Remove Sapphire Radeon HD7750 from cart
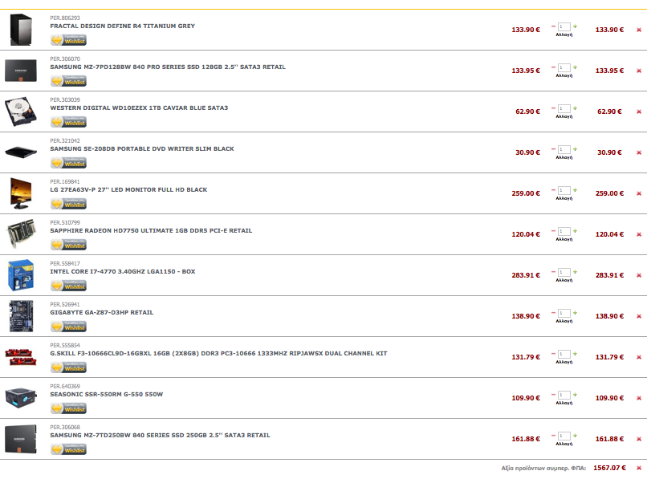The width and height of the screenshot is (647, 479). 639,234
